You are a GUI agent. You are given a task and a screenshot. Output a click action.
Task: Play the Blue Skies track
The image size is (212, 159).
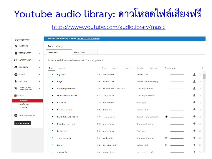52,103
